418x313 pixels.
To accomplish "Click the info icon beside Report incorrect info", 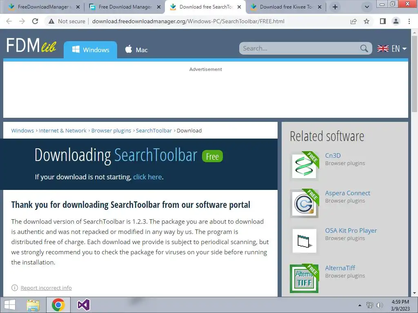I will point(15,288).
